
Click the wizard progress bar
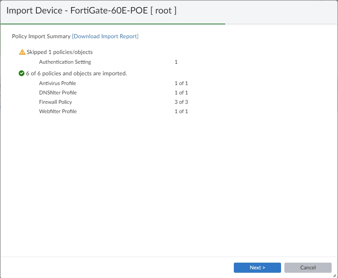[169, 24]
